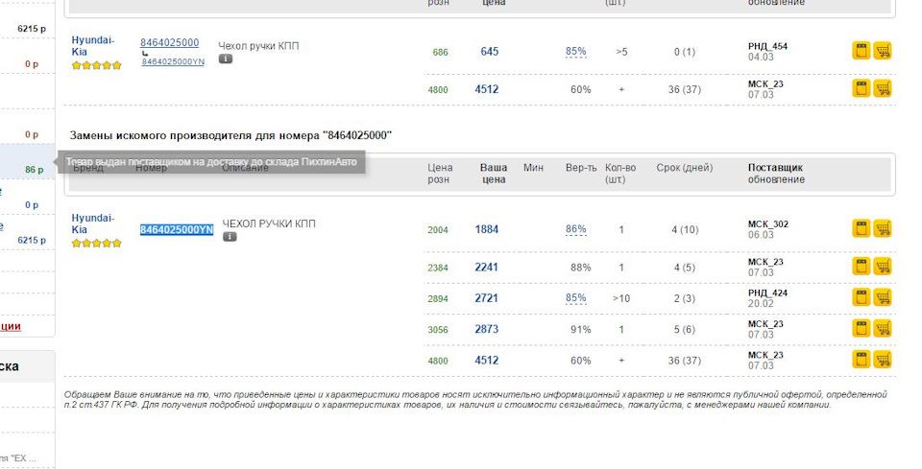Viewport: 922px width, 469px height.
Task: Click description Чехол ручки КПП for 8464025000
Action: click(x=258, y=46)
